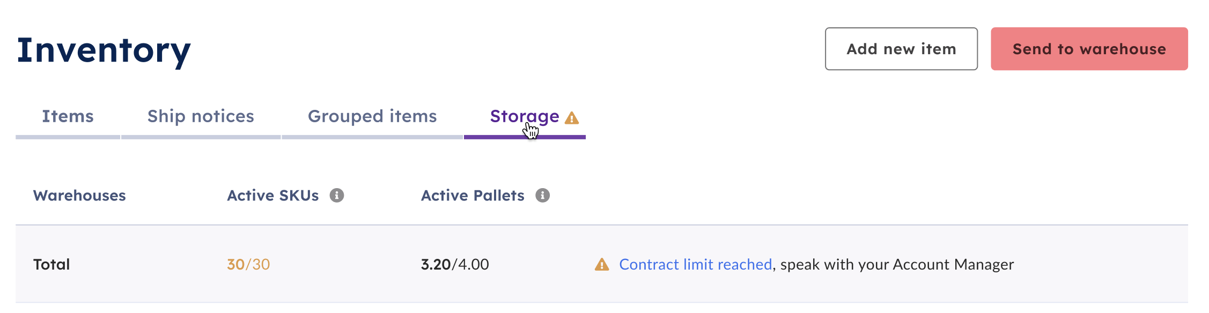Click the Active Pallets info icon
This screenshot has width=1209, height=313.
click(x=543, y=196)
